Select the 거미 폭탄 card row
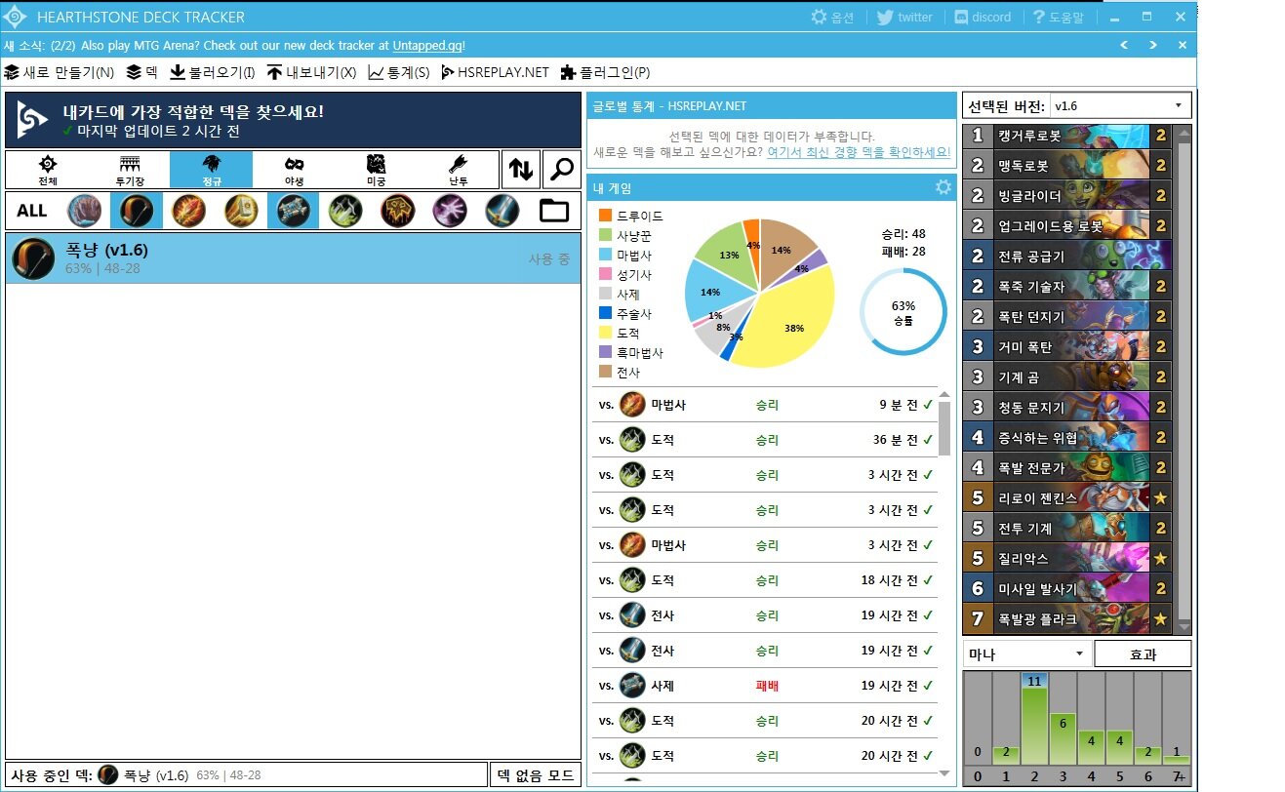This screenshot has width=1285, height=792. tap(1067, 347)
